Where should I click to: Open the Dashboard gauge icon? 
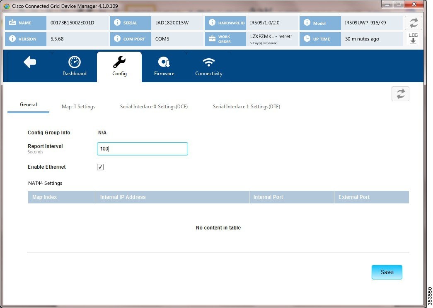tap(74, 62)
